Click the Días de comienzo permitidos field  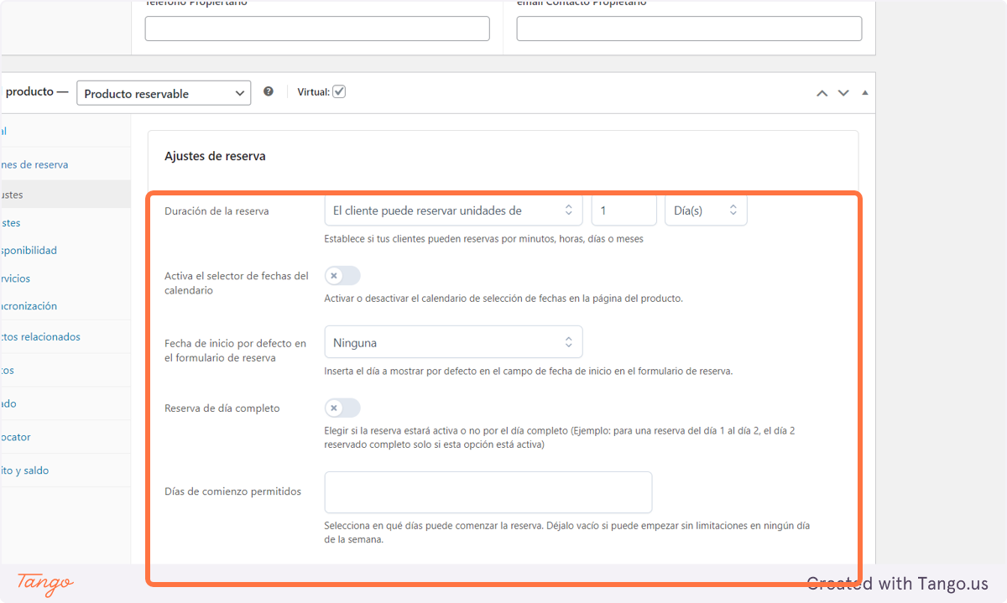click(x=488, y=492)
